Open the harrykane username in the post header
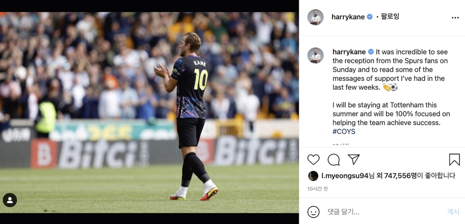This screenshot has width=465, height=224. (x=348, y=17)
